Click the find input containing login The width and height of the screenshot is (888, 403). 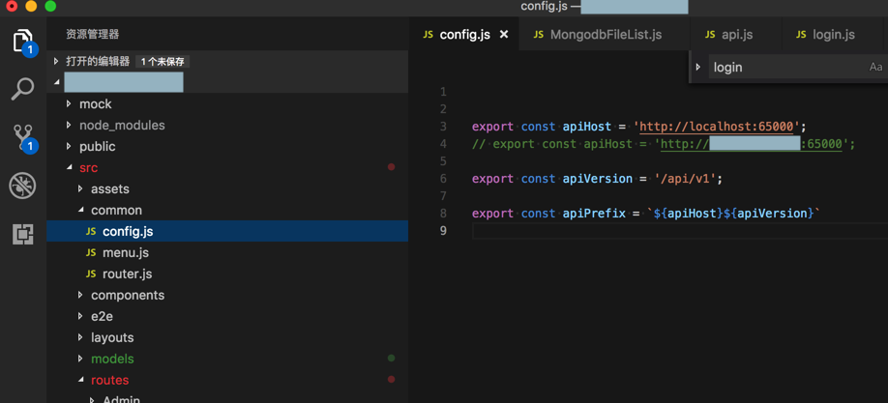click(784, 68)
